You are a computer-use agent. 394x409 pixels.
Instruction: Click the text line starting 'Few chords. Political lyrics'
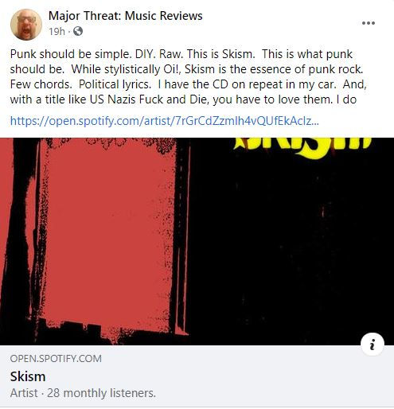(x=189, y=84)
